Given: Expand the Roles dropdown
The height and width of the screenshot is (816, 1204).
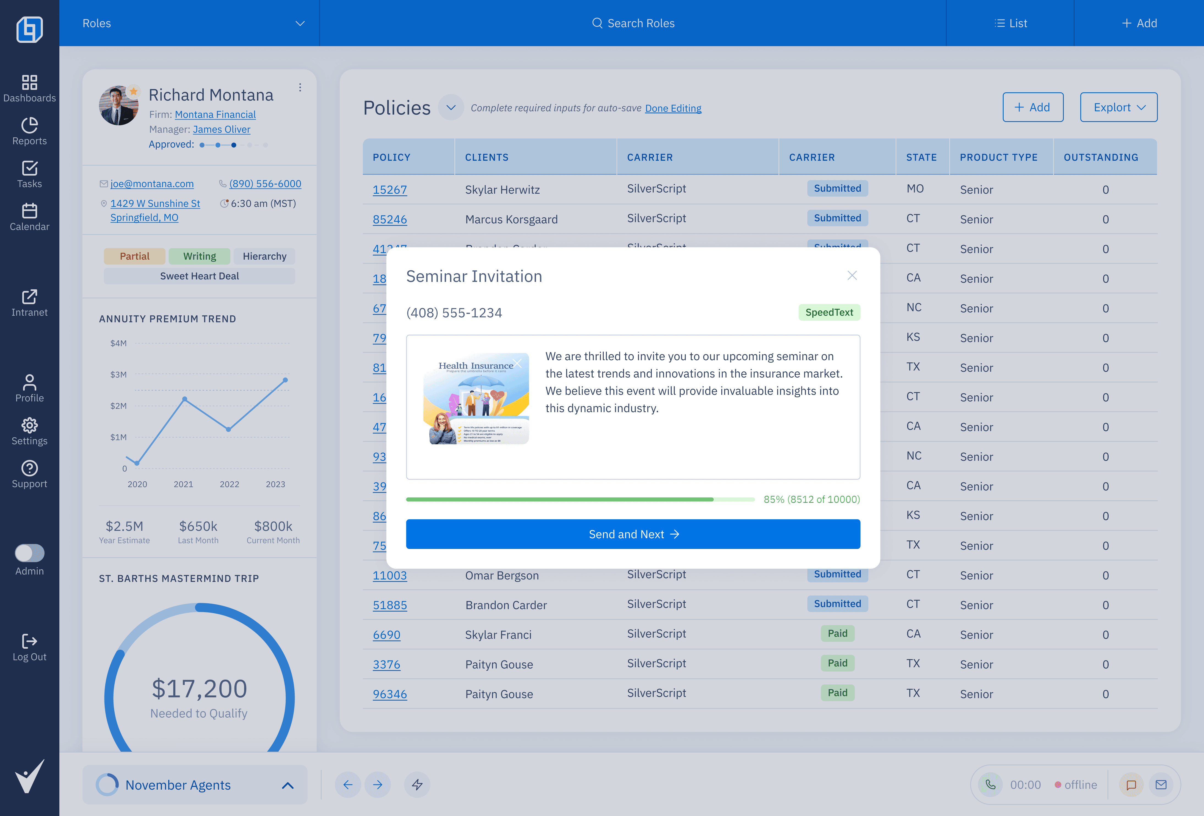Looking at the screenshot, I should pos(299,23).
